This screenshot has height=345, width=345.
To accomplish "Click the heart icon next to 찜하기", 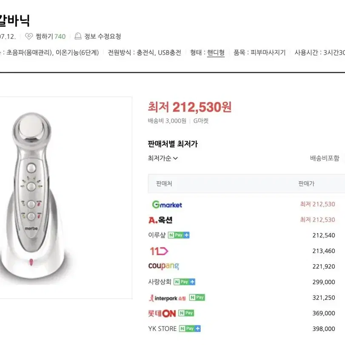I will point(29,36).
